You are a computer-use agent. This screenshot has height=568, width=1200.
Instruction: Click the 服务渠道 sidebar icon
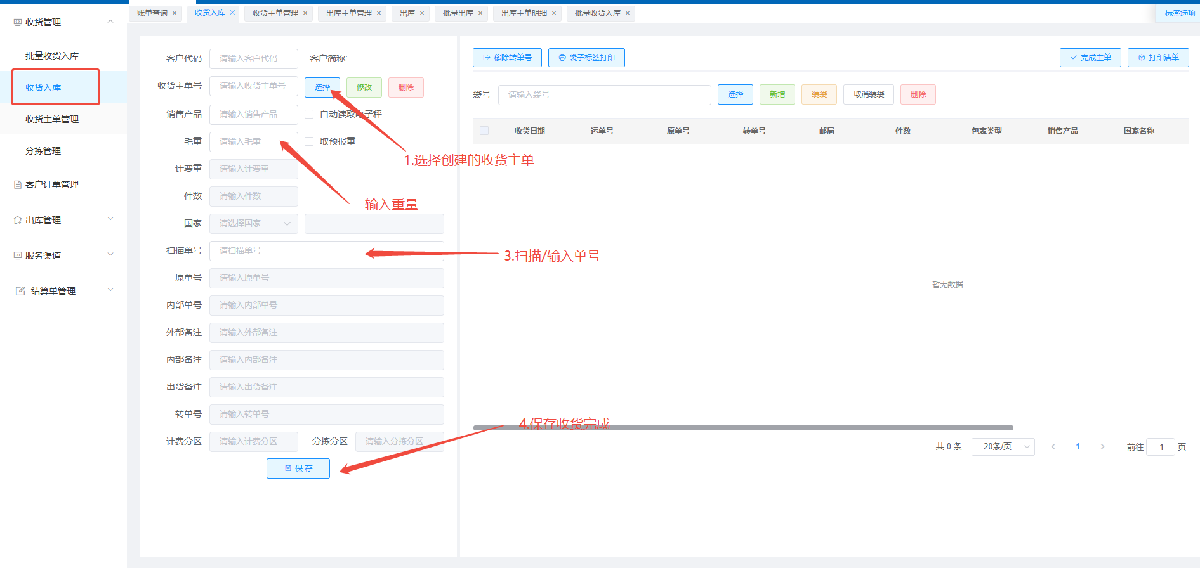(x=18, y=255)
